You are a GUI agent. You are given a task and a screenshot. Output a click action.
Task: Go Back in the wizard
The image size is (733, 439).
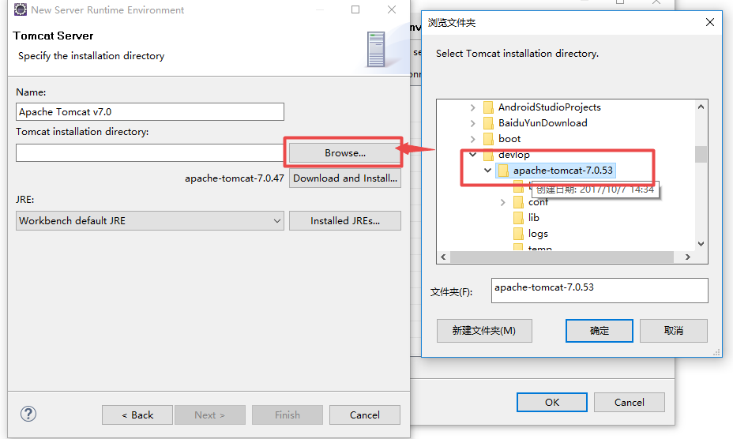(x=137, y=415)
